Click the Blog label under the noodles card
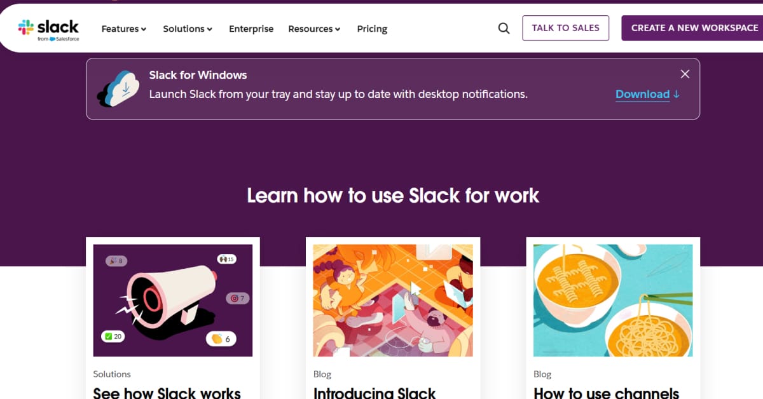 (x=542, y=374)
